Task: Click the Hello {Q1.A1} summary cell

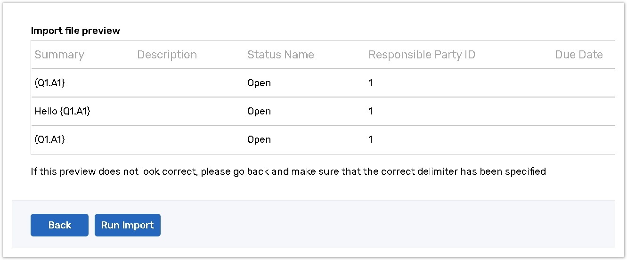Action: (x=62, y=112)
